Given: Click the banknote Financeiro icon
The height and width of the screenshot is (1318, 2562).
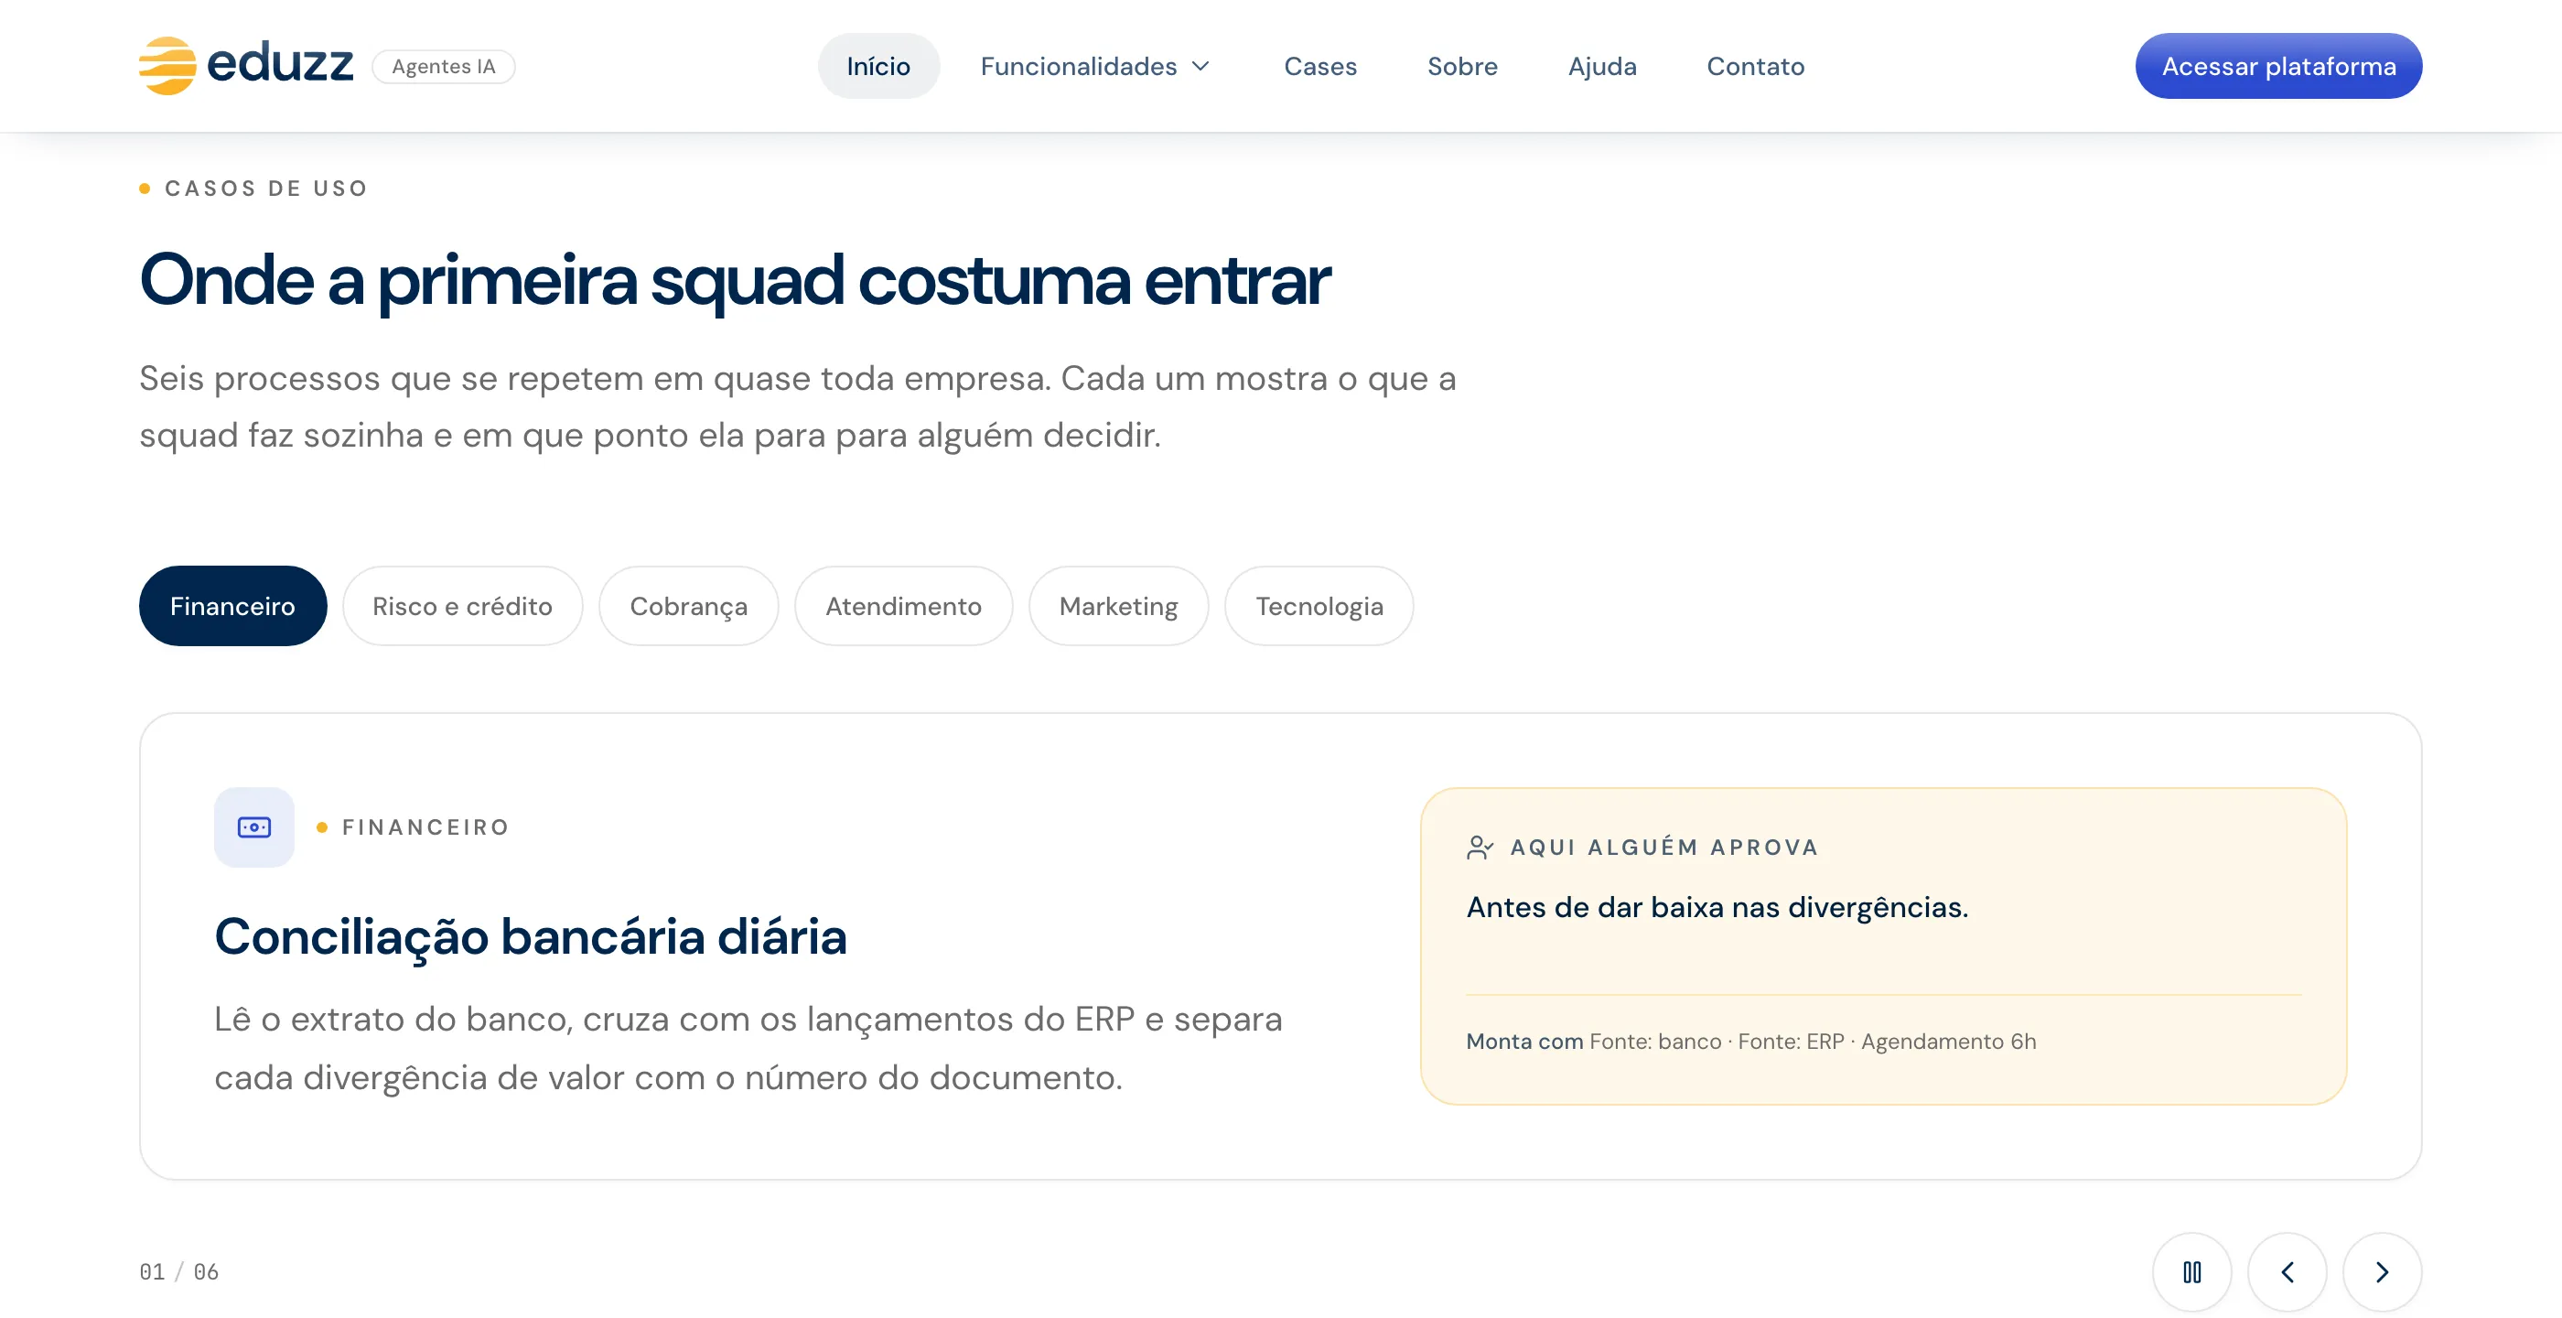Looking at the screenshot, I should coord(254,826).
